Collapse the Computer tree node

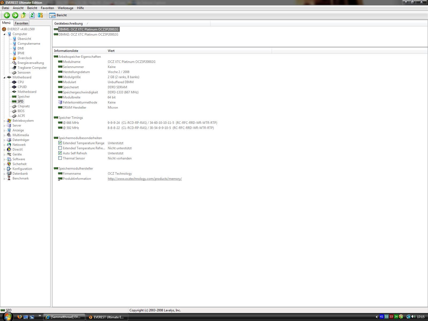tap(5, 34)
